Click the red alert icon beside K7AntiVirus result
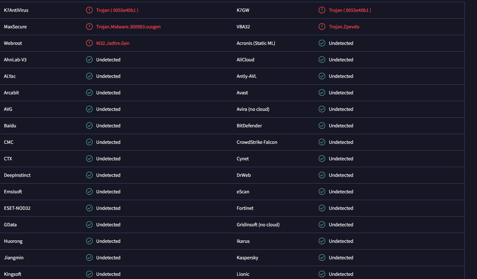 [x=89, y=10]
